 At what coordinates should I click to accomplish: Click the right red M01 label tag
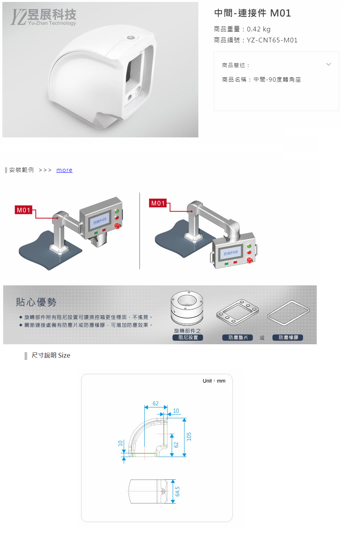[x=158, y=203]
